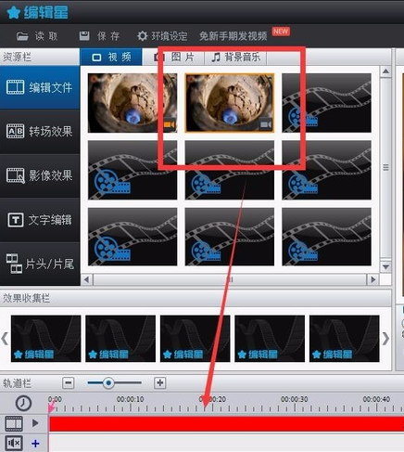
Task: Click the 读取 (load) folder button
Action: 37,36
